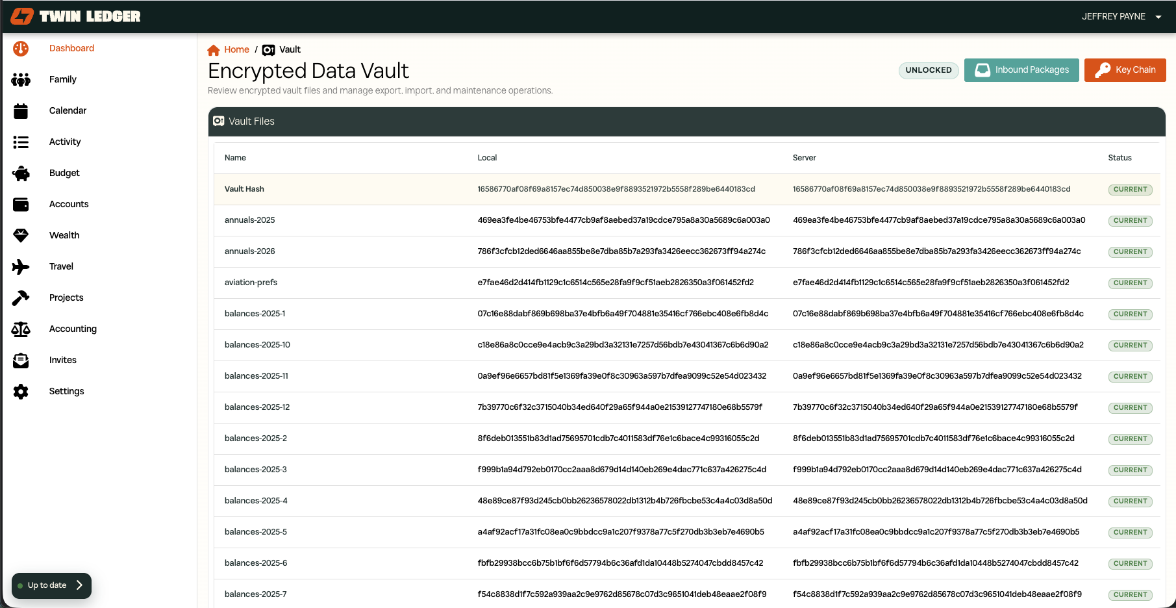Image resolution: width=1176 pixels, height=608 pixels.
Task: Click the Twin Ledger logo icon
Action: point(22,16)
